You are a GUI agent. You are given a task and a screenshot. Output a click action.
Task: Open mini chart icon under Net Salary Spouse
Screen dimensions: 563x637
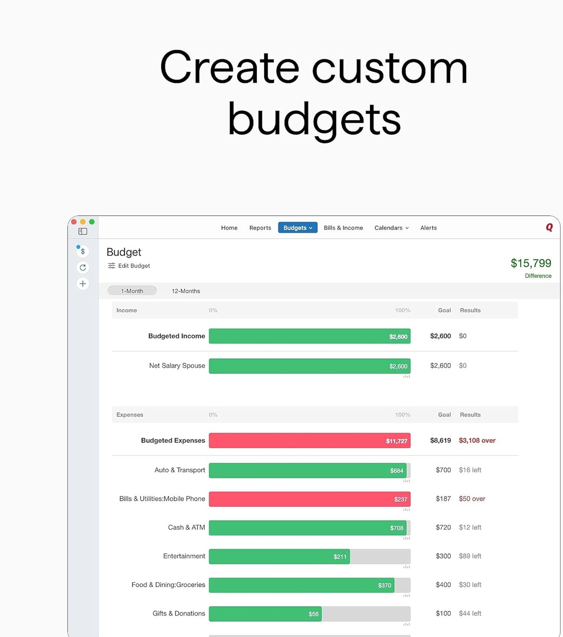point(407,377)
